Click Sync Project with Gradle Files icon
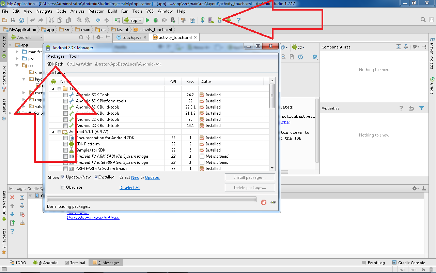 click(203, 20)
